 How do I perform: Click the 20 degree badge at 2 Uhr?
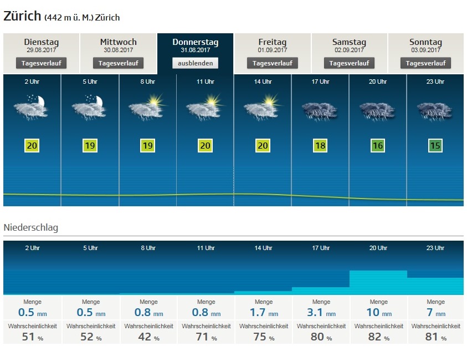32,145
